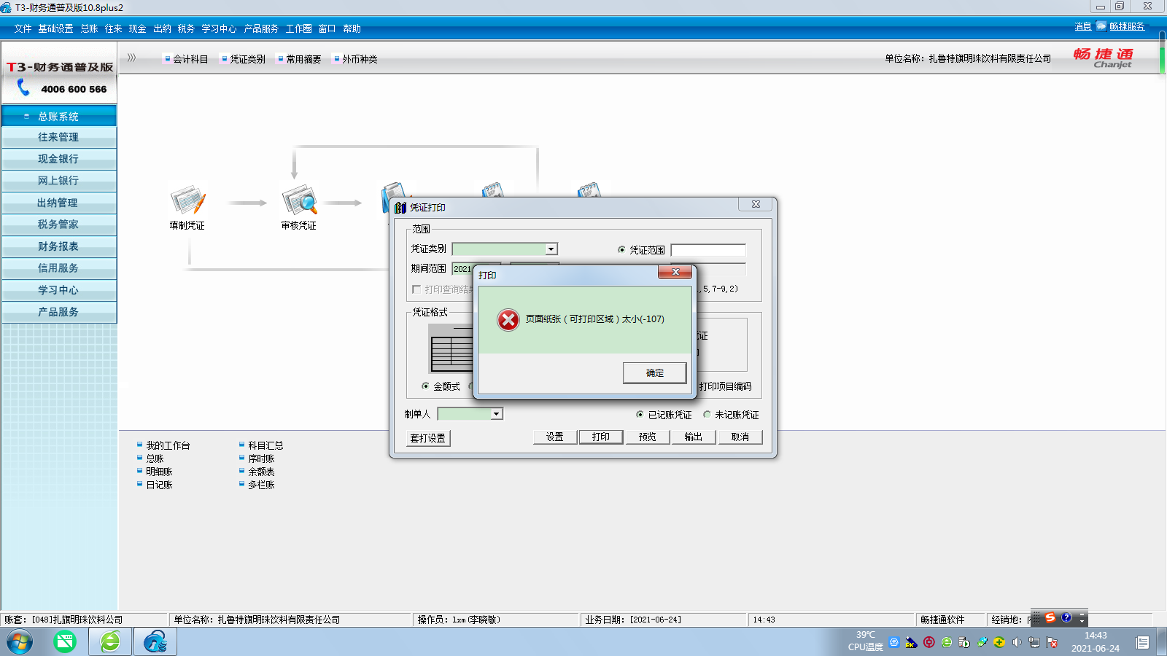Click the 打印 button in 凭证打印 dialog
This screenshot has height=656, width=1167.
(601, 437)
